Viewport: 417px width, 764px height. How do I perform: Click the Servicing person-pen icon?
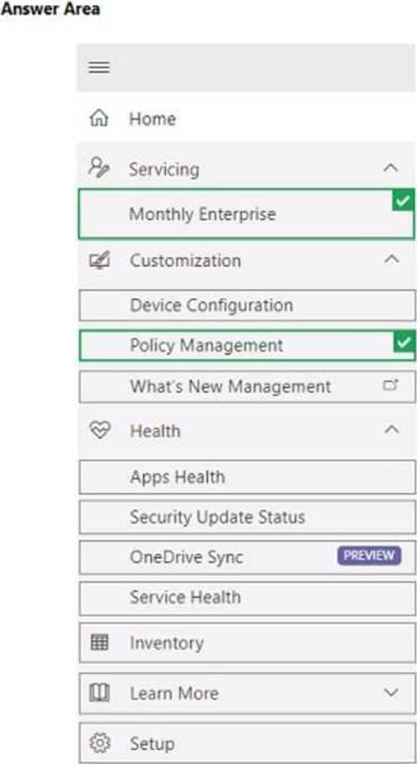[x=99, y=167]
